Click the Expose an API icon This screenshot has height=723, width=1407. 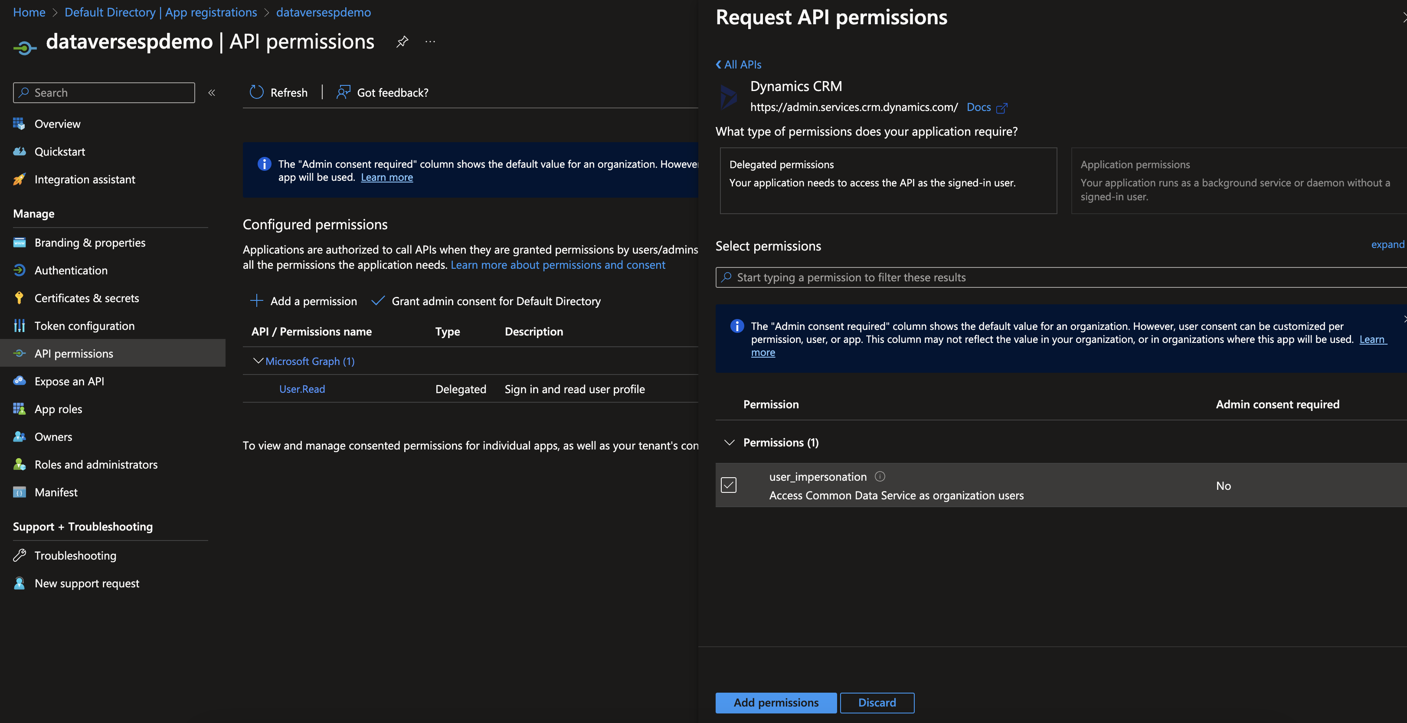tap(19, 381)
